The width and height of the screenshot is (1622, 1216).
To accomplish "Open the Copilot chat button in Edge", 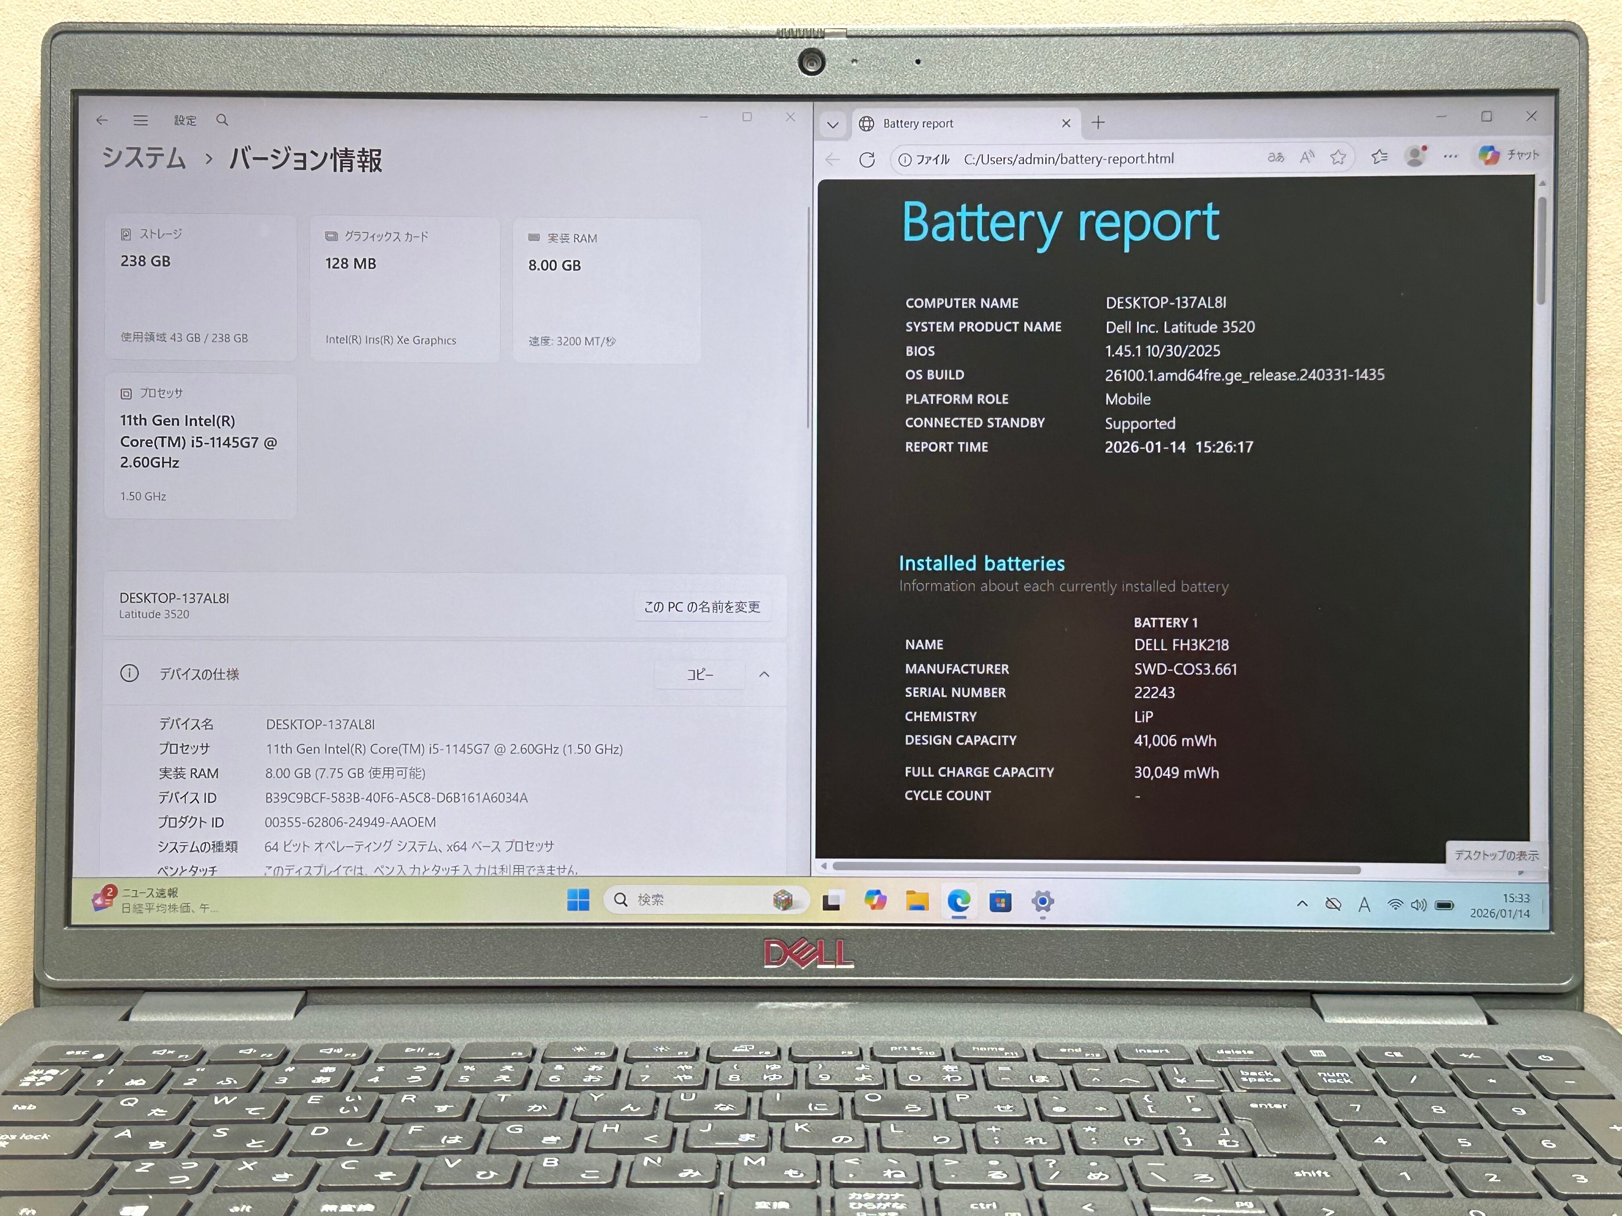I will coord(1508,155).
